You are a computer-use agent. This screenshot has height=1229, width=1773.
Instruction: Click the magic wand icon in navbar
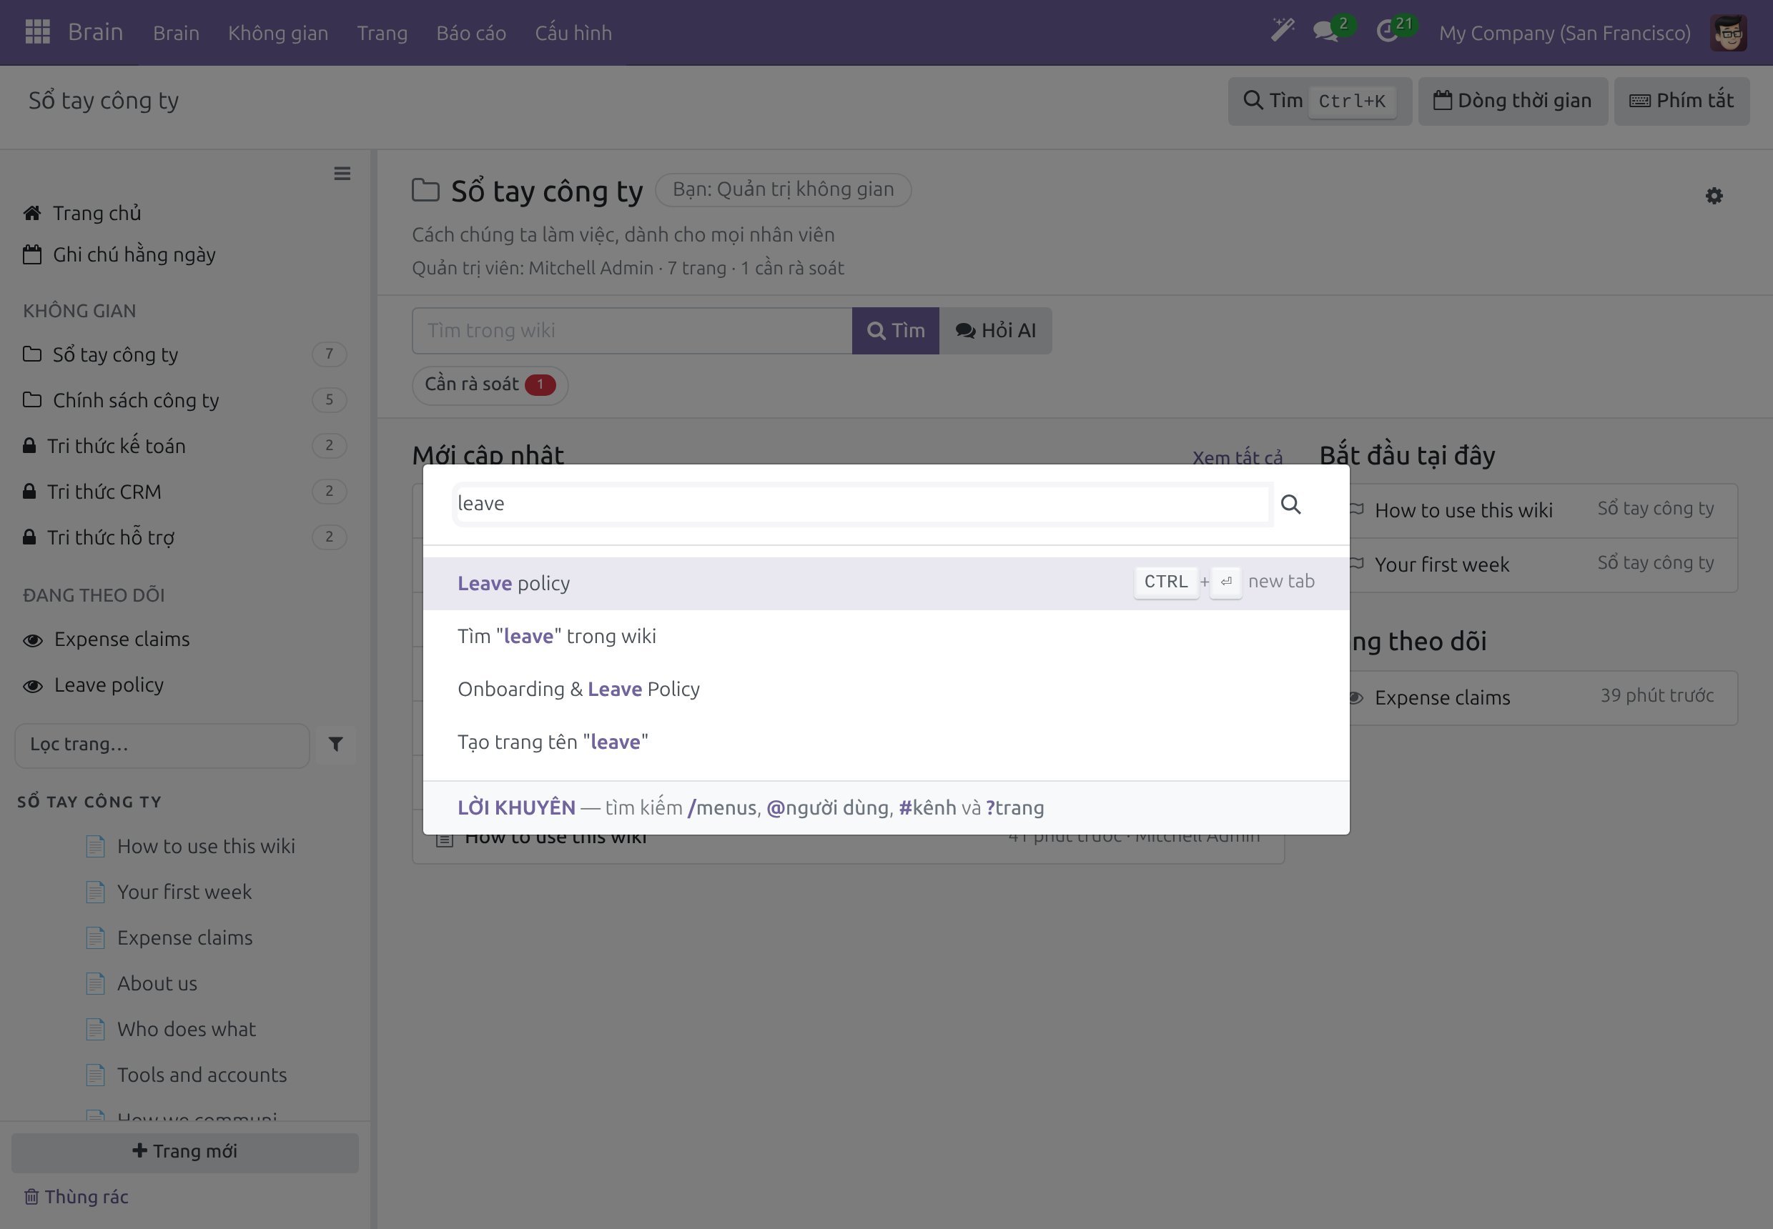1282,31
